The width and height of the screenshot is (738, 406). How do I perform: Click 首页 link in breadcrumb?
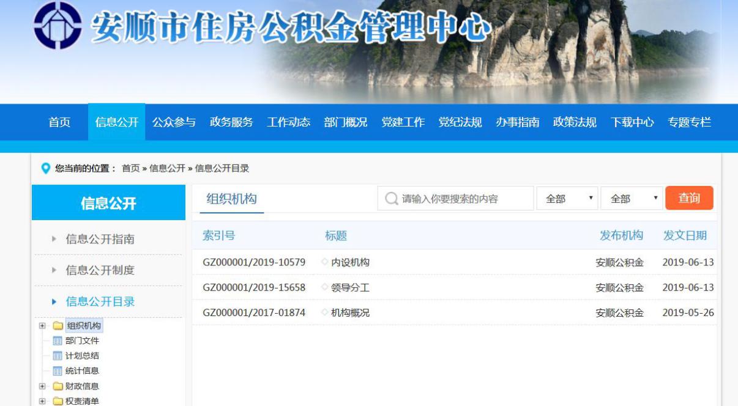pos(130,169)
